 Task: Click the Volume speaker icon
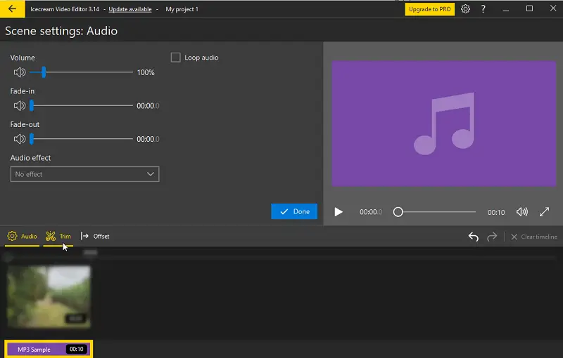20,72
